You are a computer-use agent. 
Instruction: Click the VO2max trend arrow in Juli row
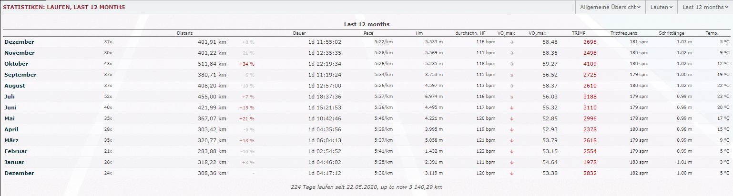click(x=511, y=97)
